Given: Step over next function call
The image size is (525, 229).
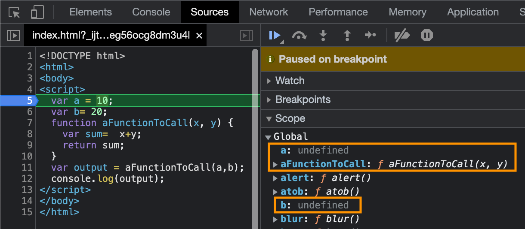Looking at the screenshot, I should [x=299, y=35].
